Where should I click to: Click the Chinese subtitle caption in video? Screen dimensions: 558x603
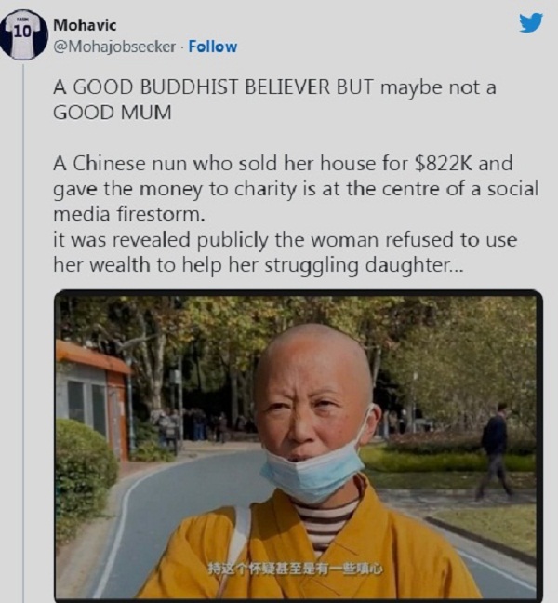tap(295, 569)
